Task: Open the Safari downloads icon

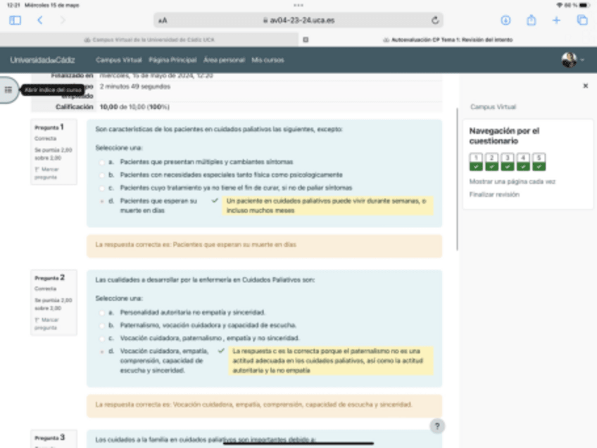Action: pos(505,20)
